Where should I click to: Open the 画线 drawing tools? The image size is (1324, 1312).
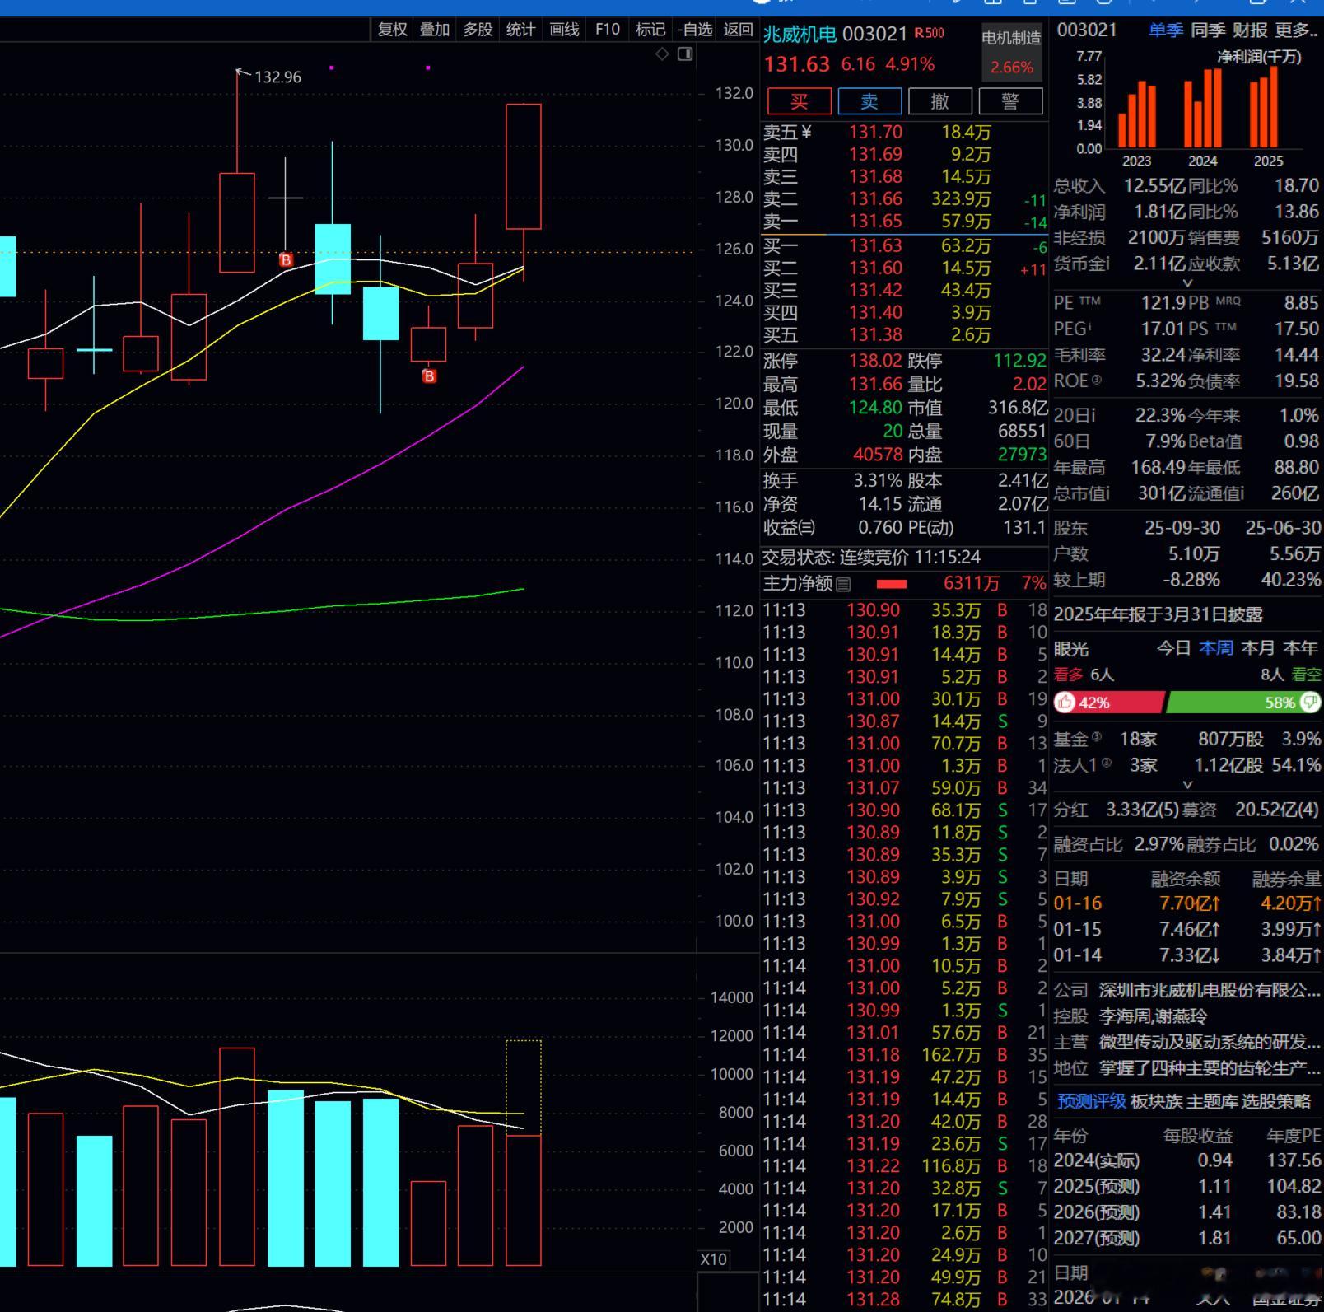point(564,30)
